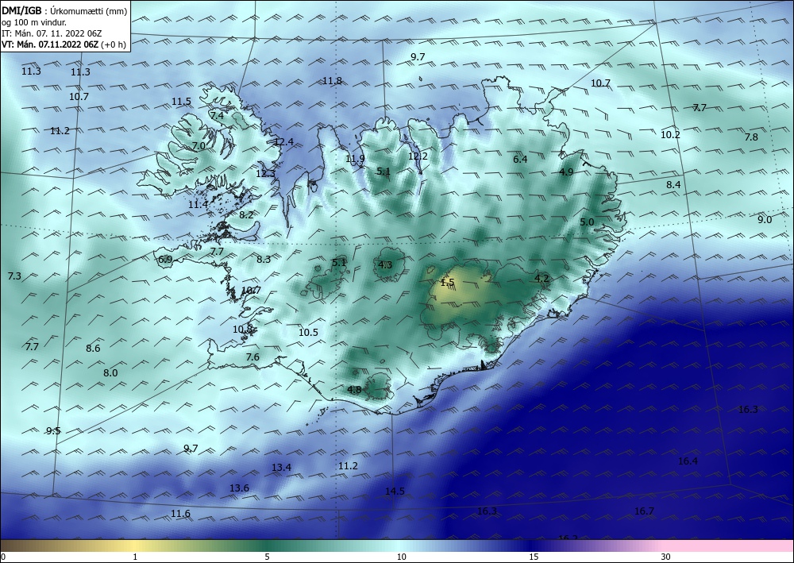Click the colorbar tick label '10'
The width and height of the screenshot is (794, 563).
402,557
